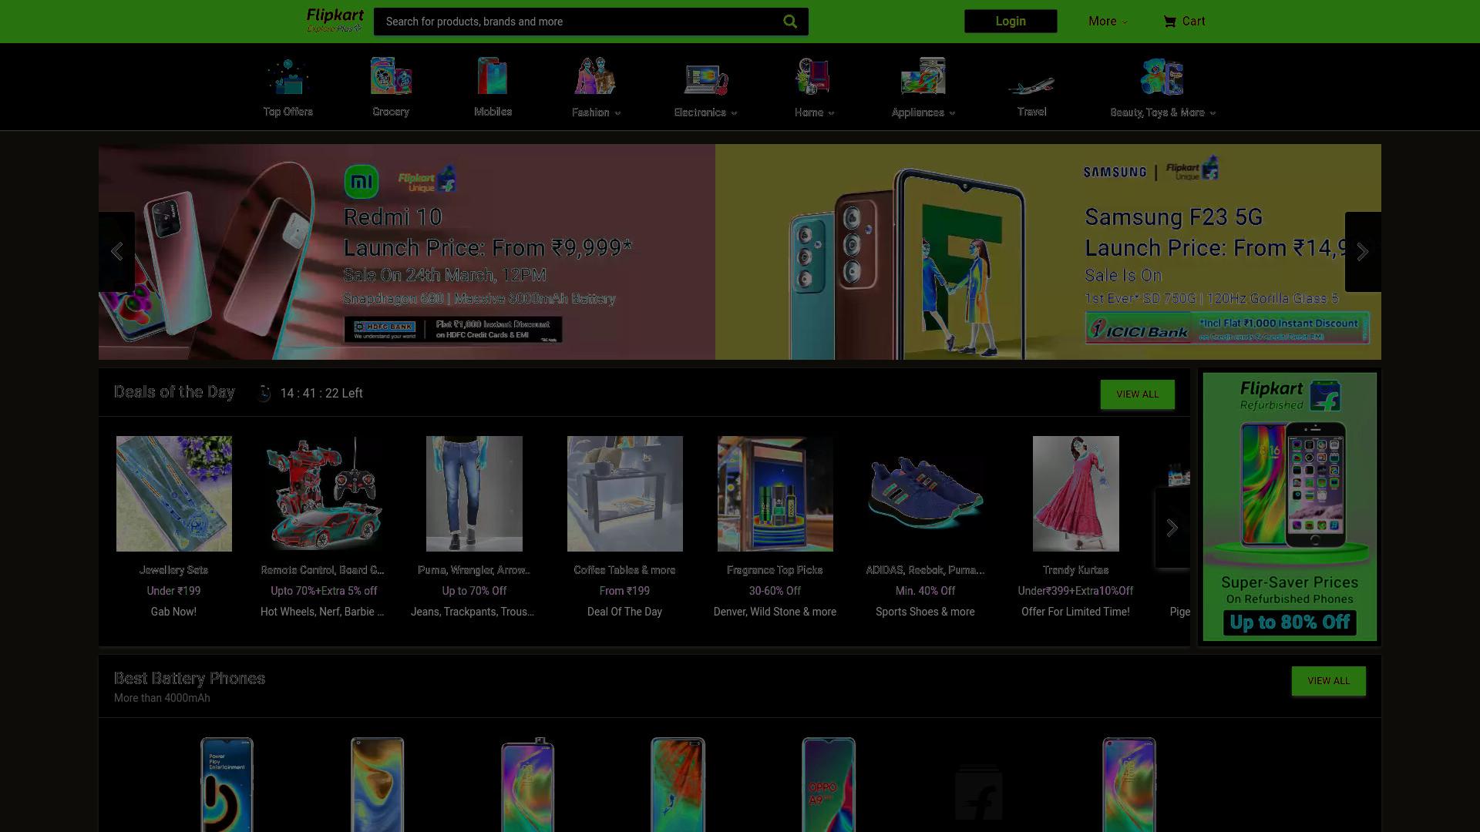Click 'Upto 70%+Extra 5% off' text
The height and width of the screenshot is (832, 1480).
click(324, 591)
